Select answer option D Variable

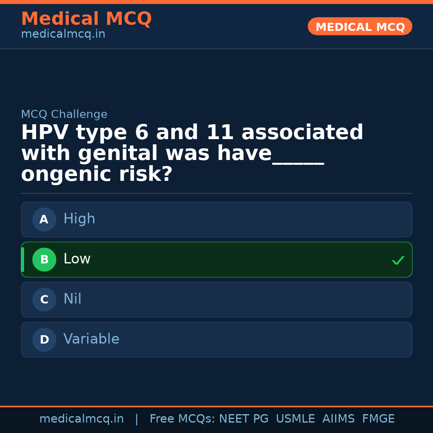click(216, 340)
